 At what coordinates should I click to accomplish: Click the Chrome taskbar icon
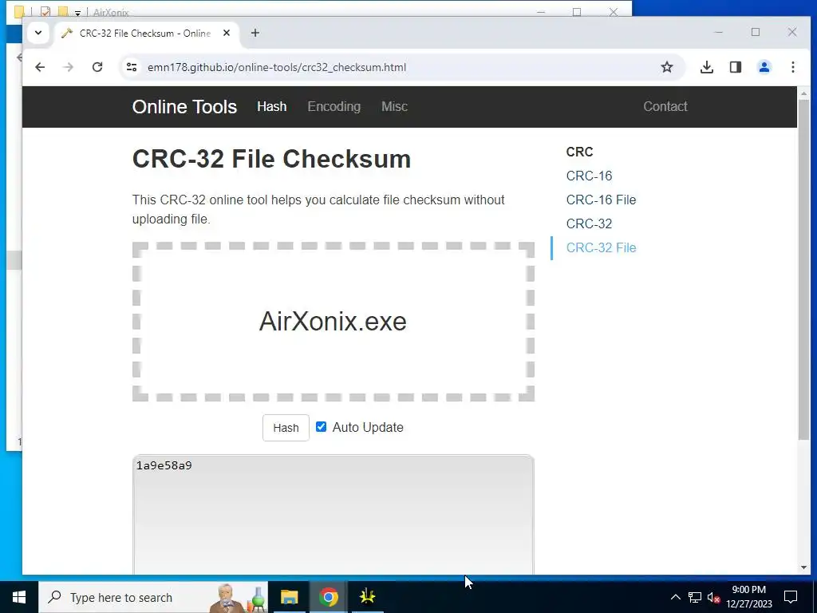click(x=328, y=597)
